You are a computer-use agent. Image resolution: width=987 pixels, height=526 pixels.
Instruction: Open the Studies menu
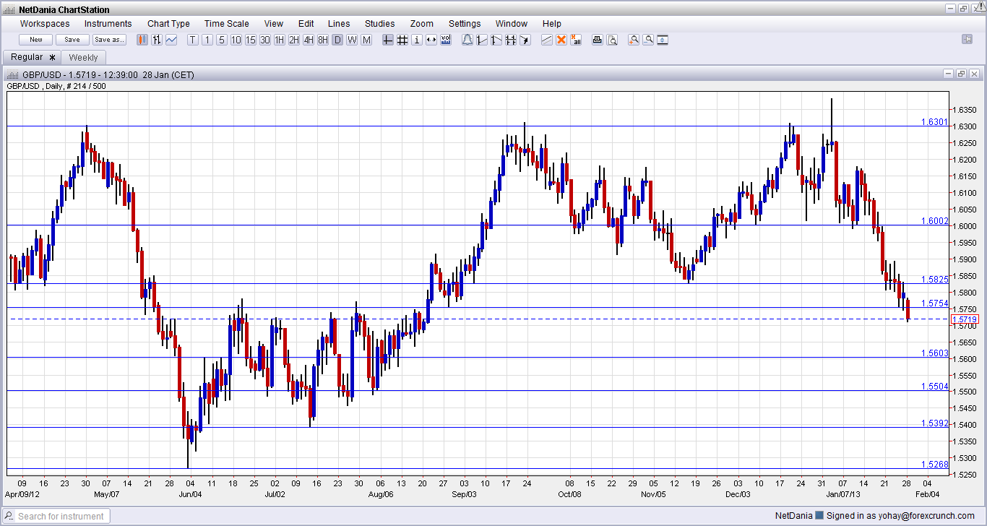(x=380, y=24)
